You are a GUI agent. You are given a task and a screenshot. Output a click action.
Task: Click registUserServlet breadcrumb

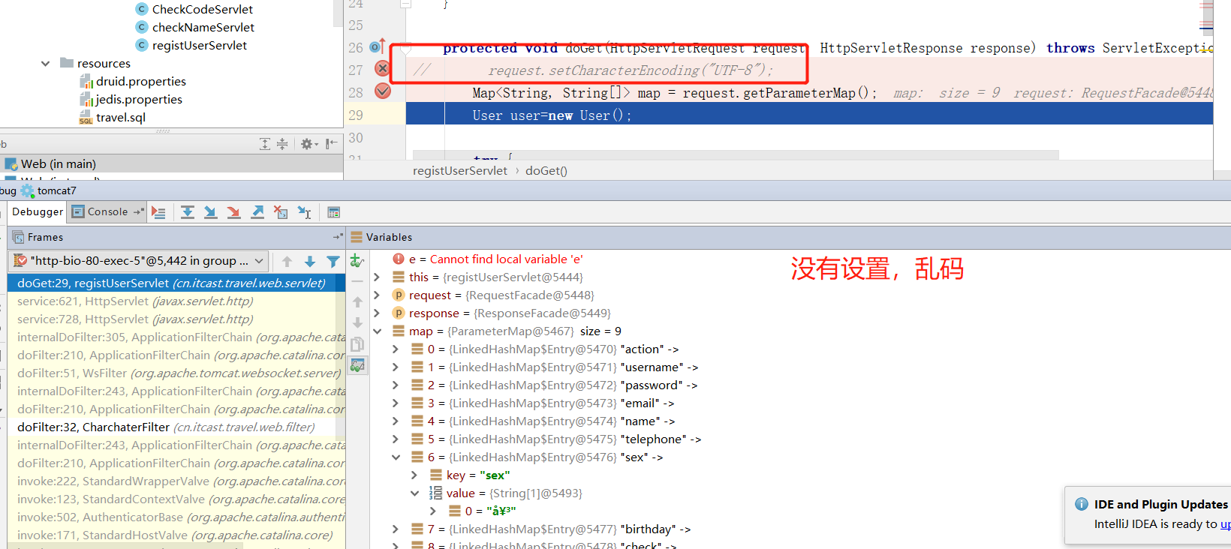460,171
